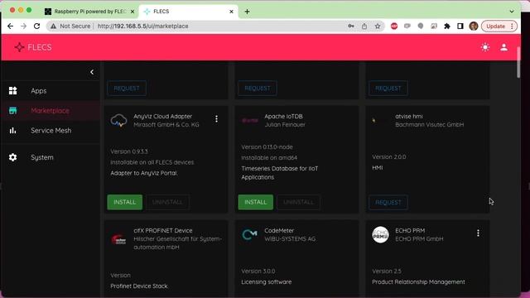The height and width of the screenshot is (298, 530).
Task: Close the Raspberry Pi browser tab
Action: pos(132,12)
